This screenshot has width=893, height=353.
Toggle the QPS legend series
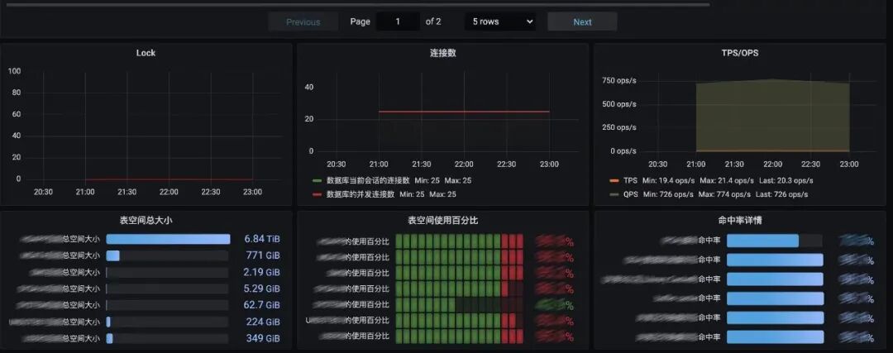pos(630,194)
